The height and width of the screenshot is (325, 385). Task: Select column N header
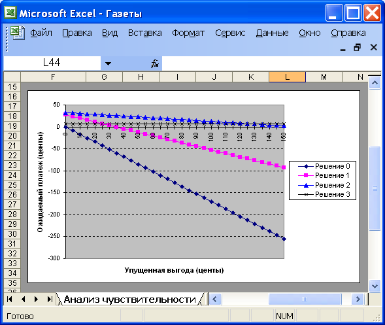356,77
